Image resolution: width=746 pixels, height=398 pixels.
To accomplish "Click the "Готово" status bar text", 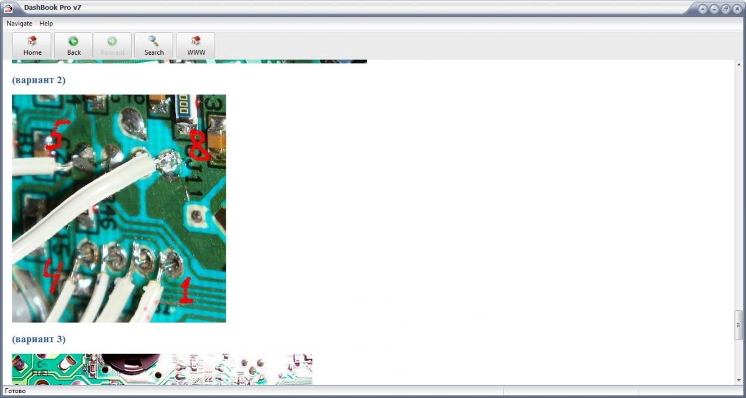I will 16,391.
